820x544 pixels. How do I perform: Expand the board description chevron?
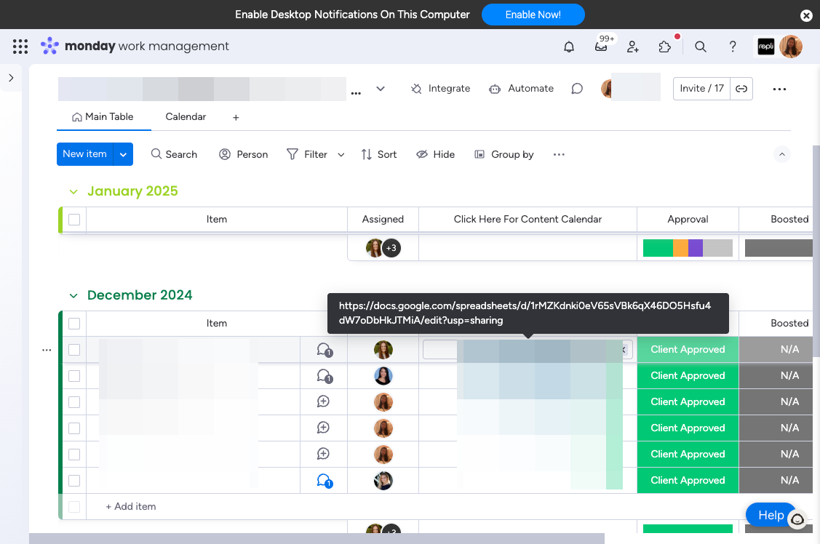[381, 89]
